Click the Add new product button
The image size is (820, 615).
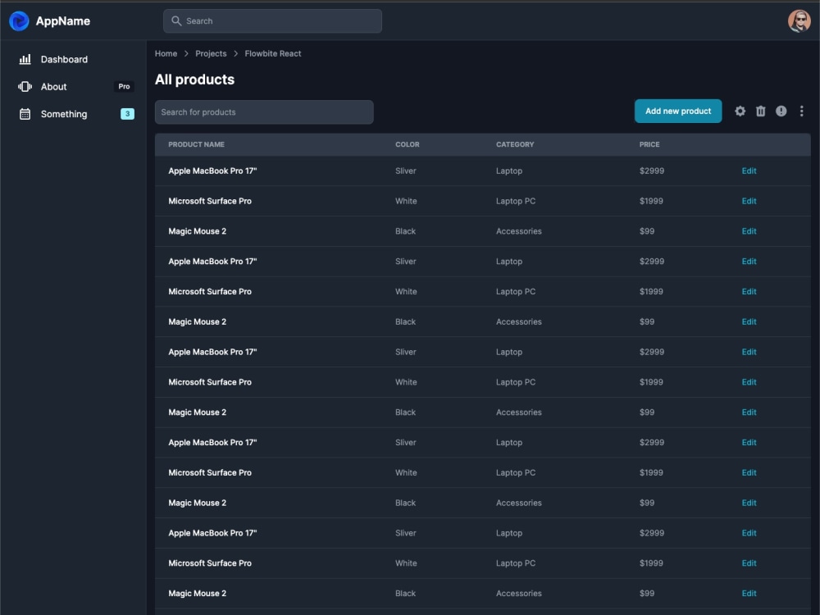click(x=678, y=111)
